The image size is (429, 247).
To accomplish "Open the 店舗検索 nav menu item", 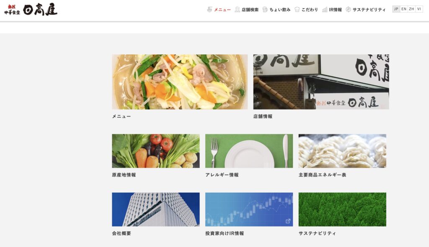I will pyautogui.click(x=250, y=10).
